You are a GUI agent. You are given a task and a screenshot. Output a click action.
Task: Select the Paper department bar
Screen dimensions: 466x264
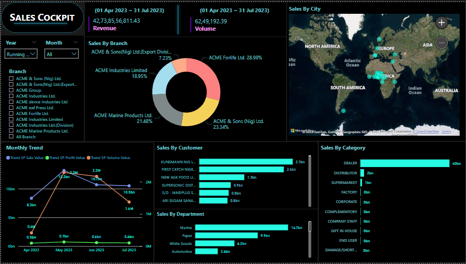click(x=227, y=235)
